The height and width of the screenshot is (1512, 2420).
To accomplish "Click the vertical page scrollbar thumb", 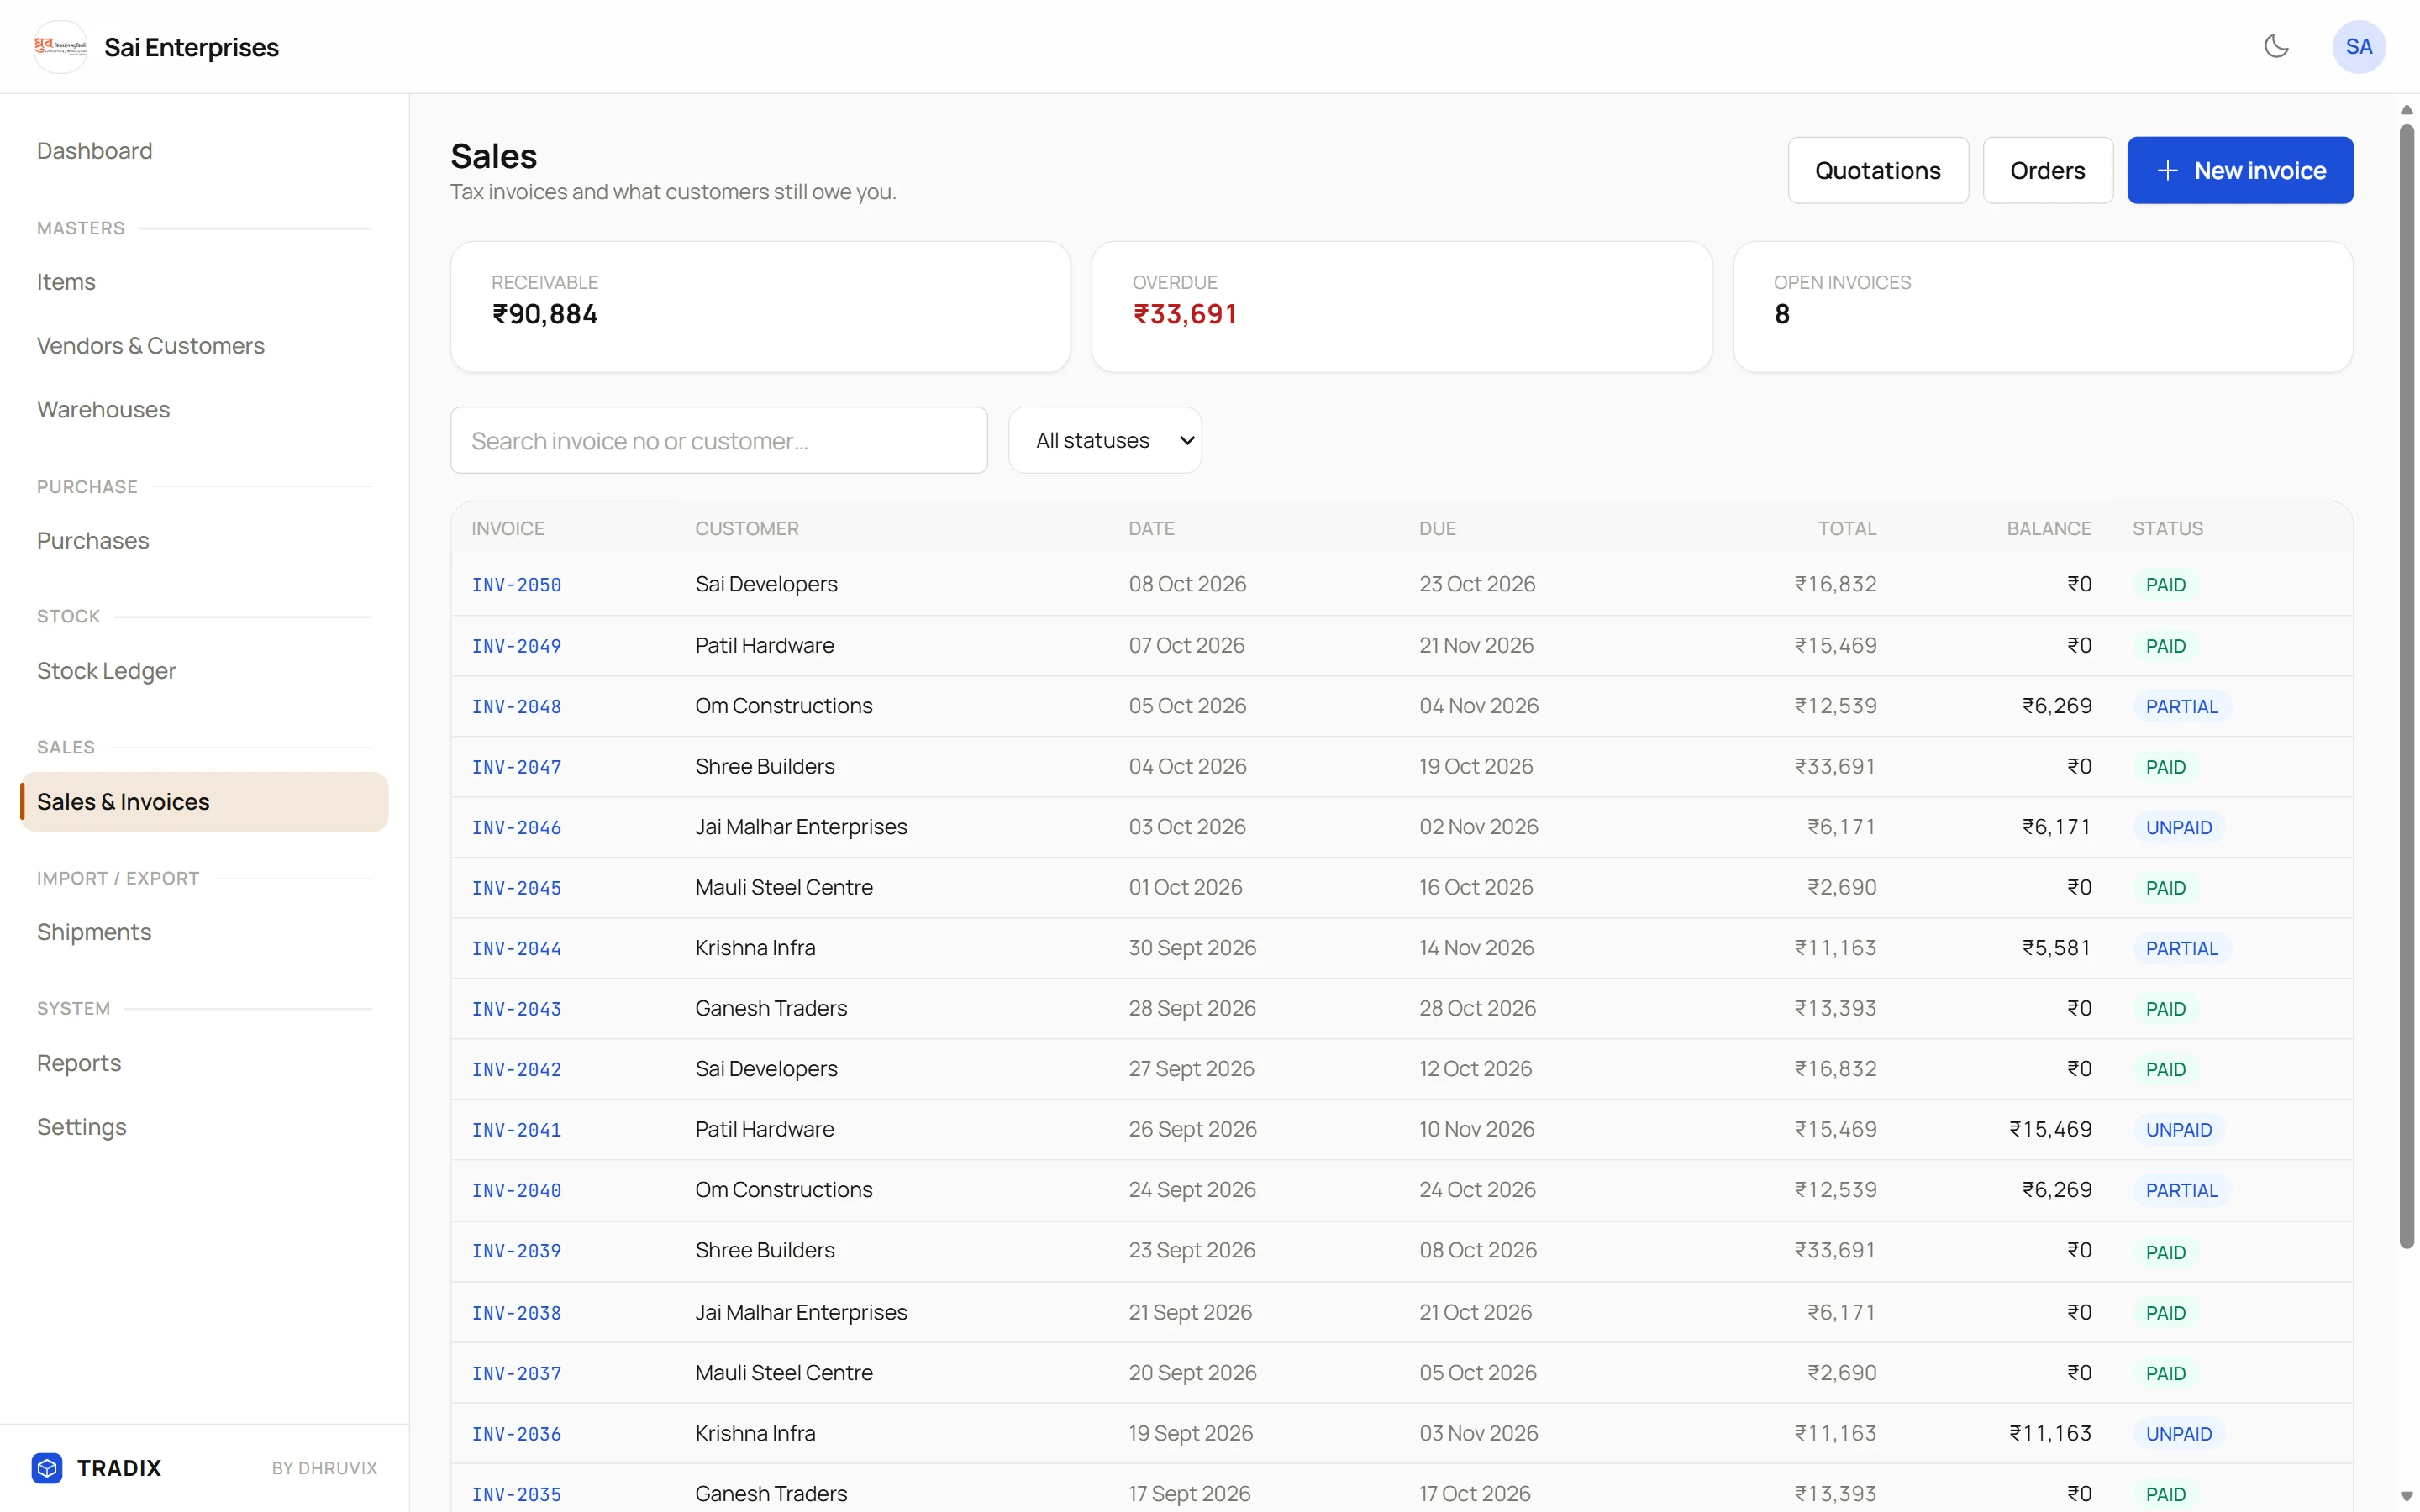I will (x=2406, y=686).
